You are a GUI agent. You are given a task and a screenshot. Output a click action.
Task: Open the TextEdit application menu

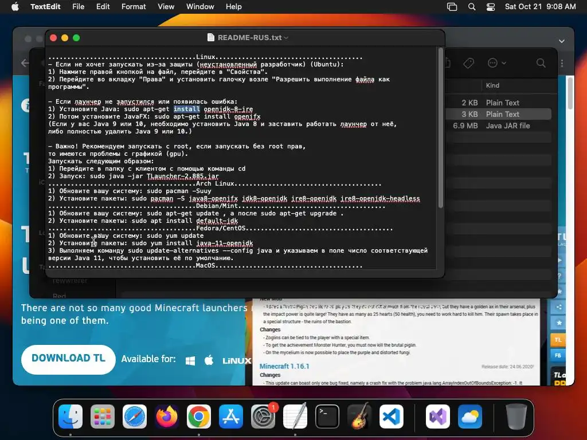click(45, 7)
